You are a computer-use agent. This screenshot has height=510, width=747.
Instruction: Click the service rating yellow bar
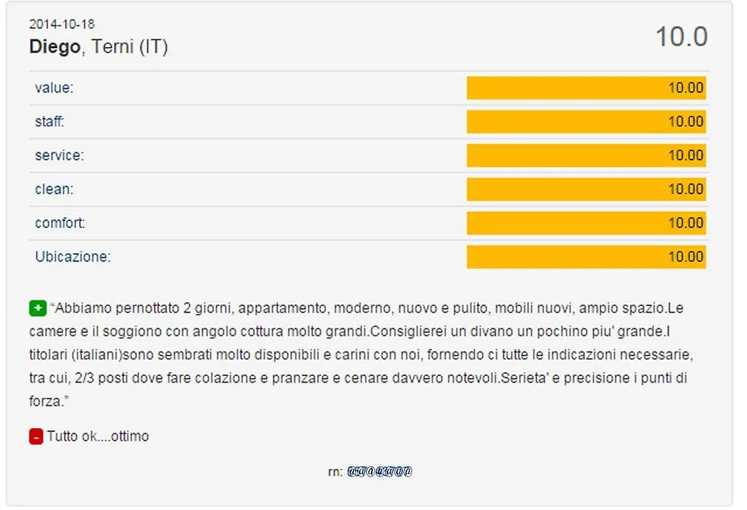coord(587,156)
